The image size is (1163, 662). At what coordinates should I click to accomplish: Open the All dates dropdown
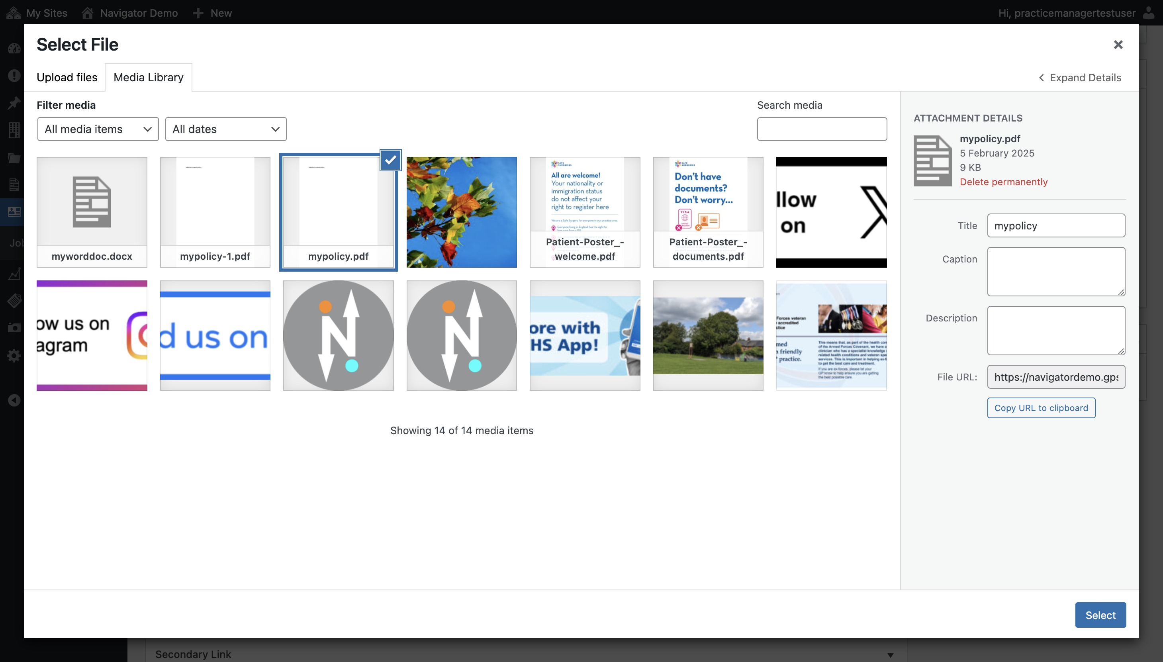tap(225, 129)
